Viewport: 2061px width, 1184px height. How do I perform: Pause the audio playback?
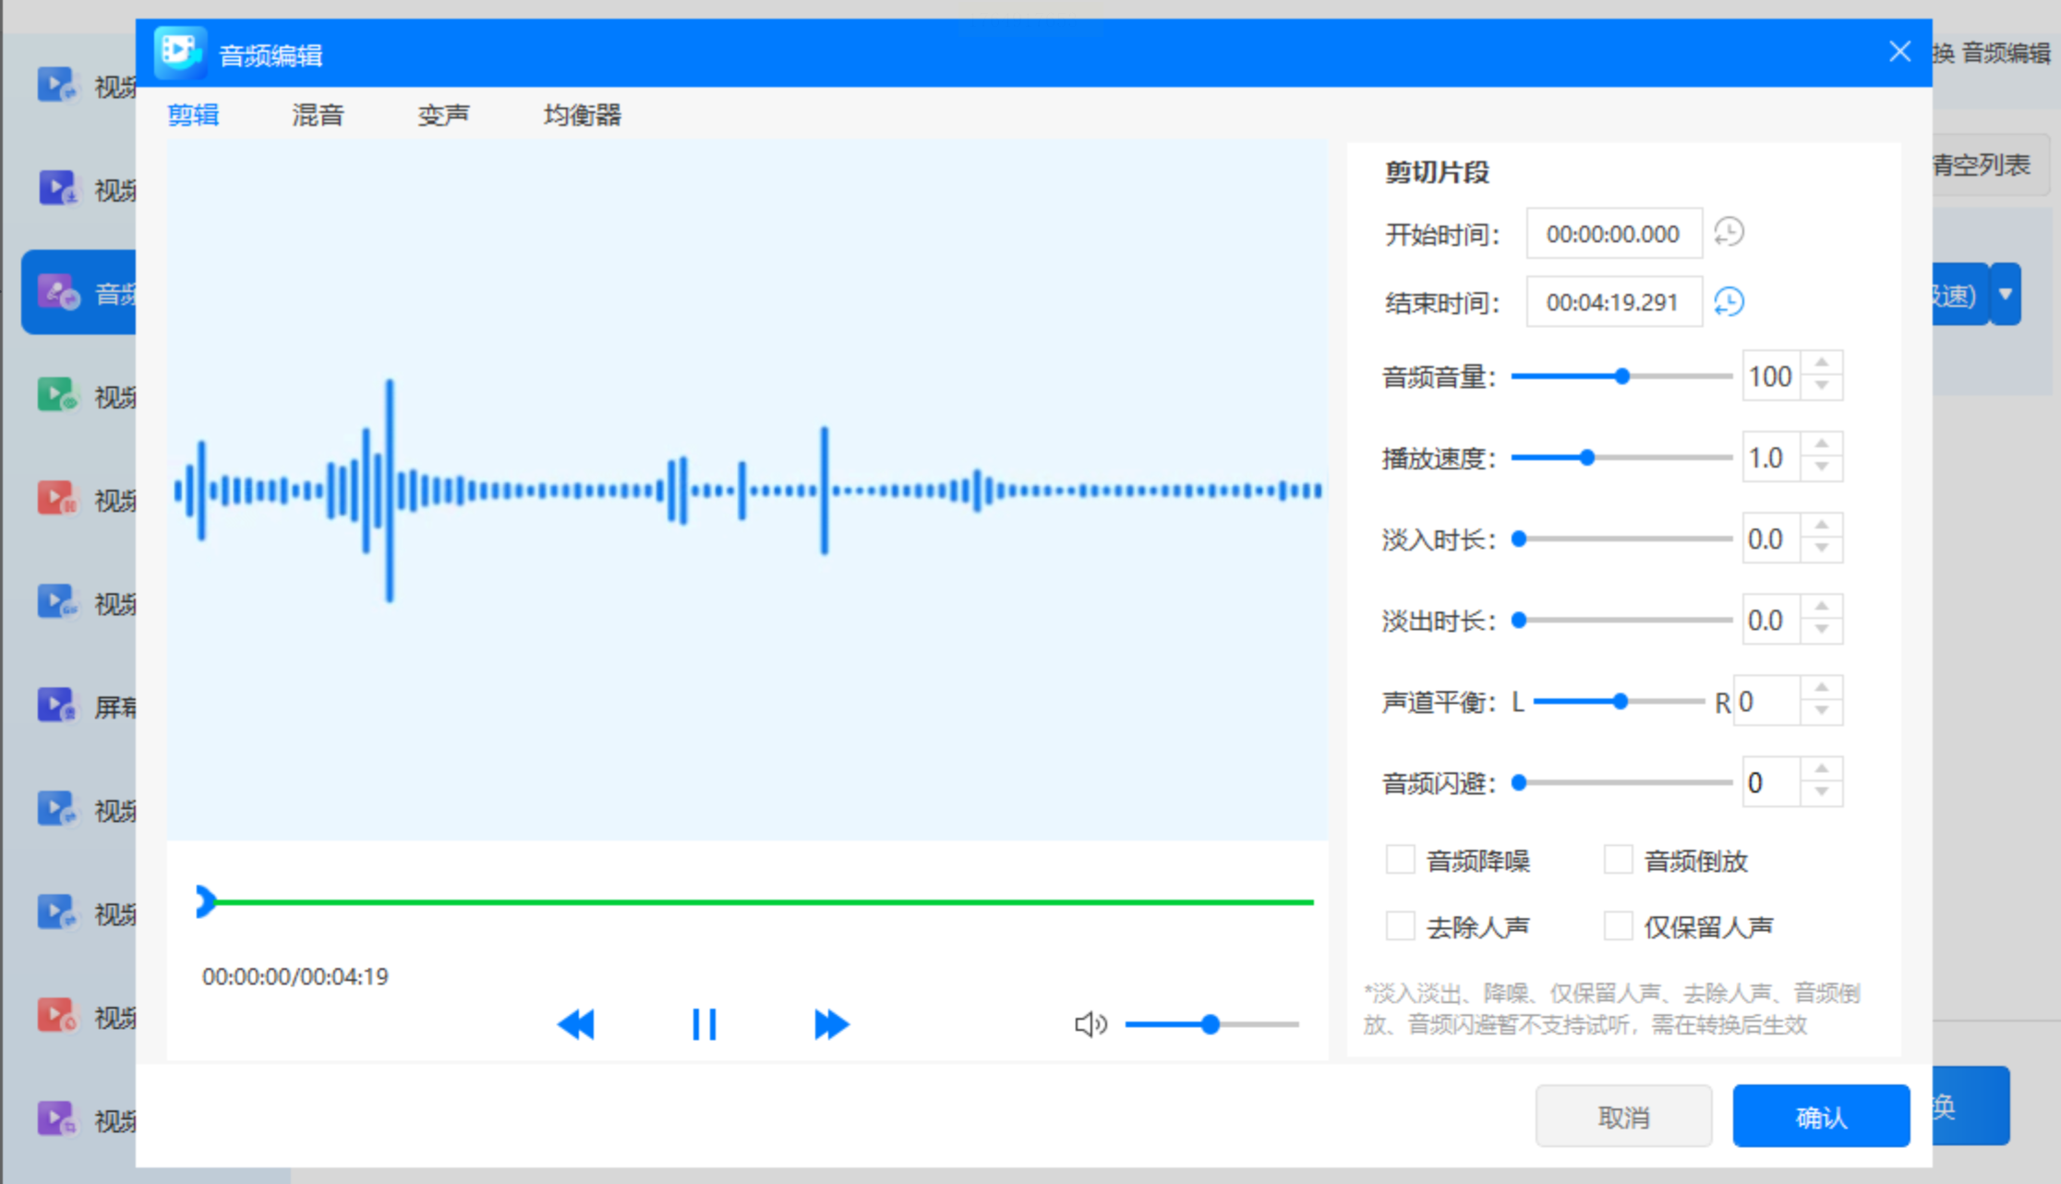tap(704, 1024)
